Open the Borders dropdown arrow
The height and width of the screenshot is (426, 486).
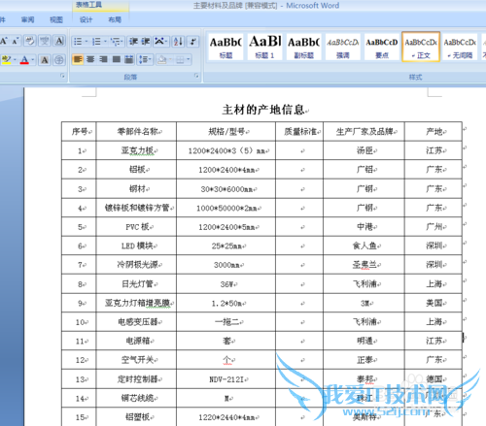coord(189,59)
